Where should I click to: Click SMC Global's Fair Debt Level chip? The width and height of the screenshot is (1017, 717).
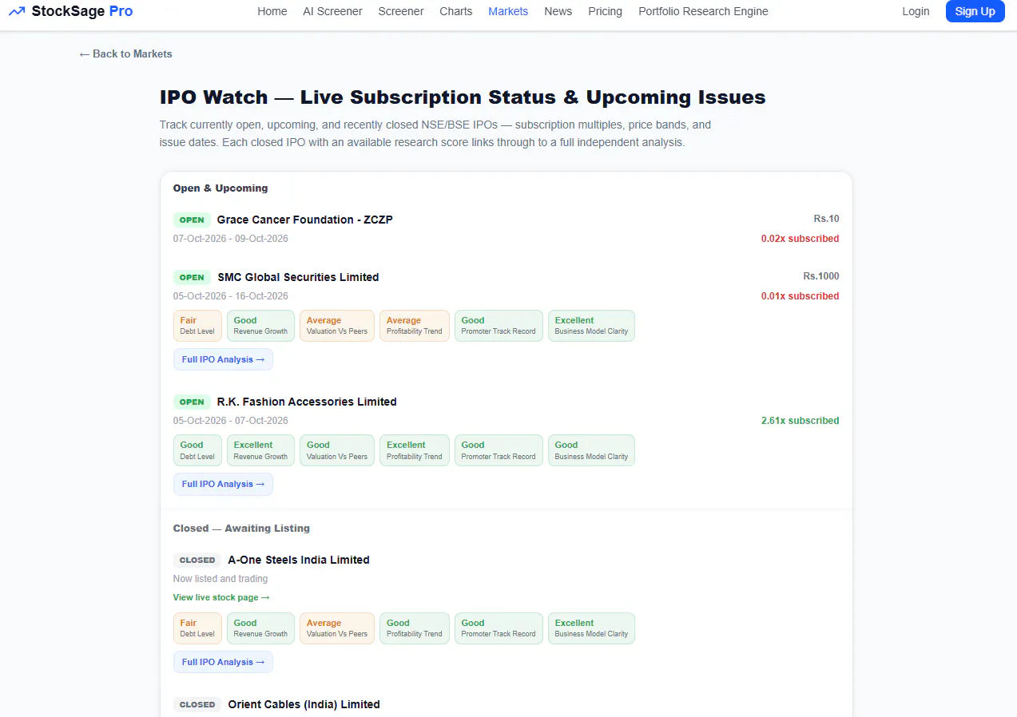197,326
